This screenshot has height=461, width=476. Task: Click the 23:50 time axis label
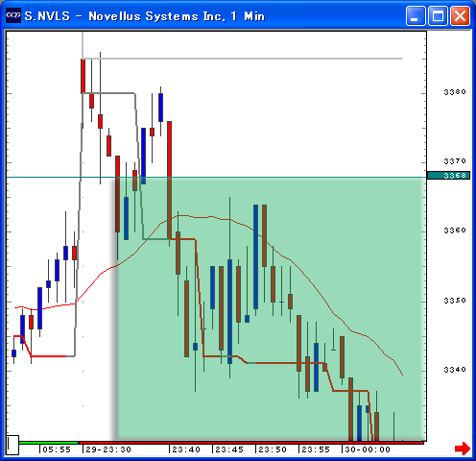(x=273, y=449)
